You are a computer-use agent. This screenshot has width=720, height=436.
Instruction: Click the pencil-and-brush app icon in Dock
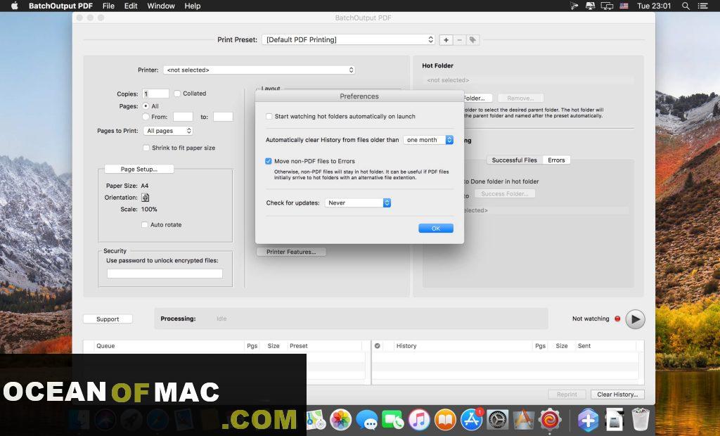tap(524, 419)
